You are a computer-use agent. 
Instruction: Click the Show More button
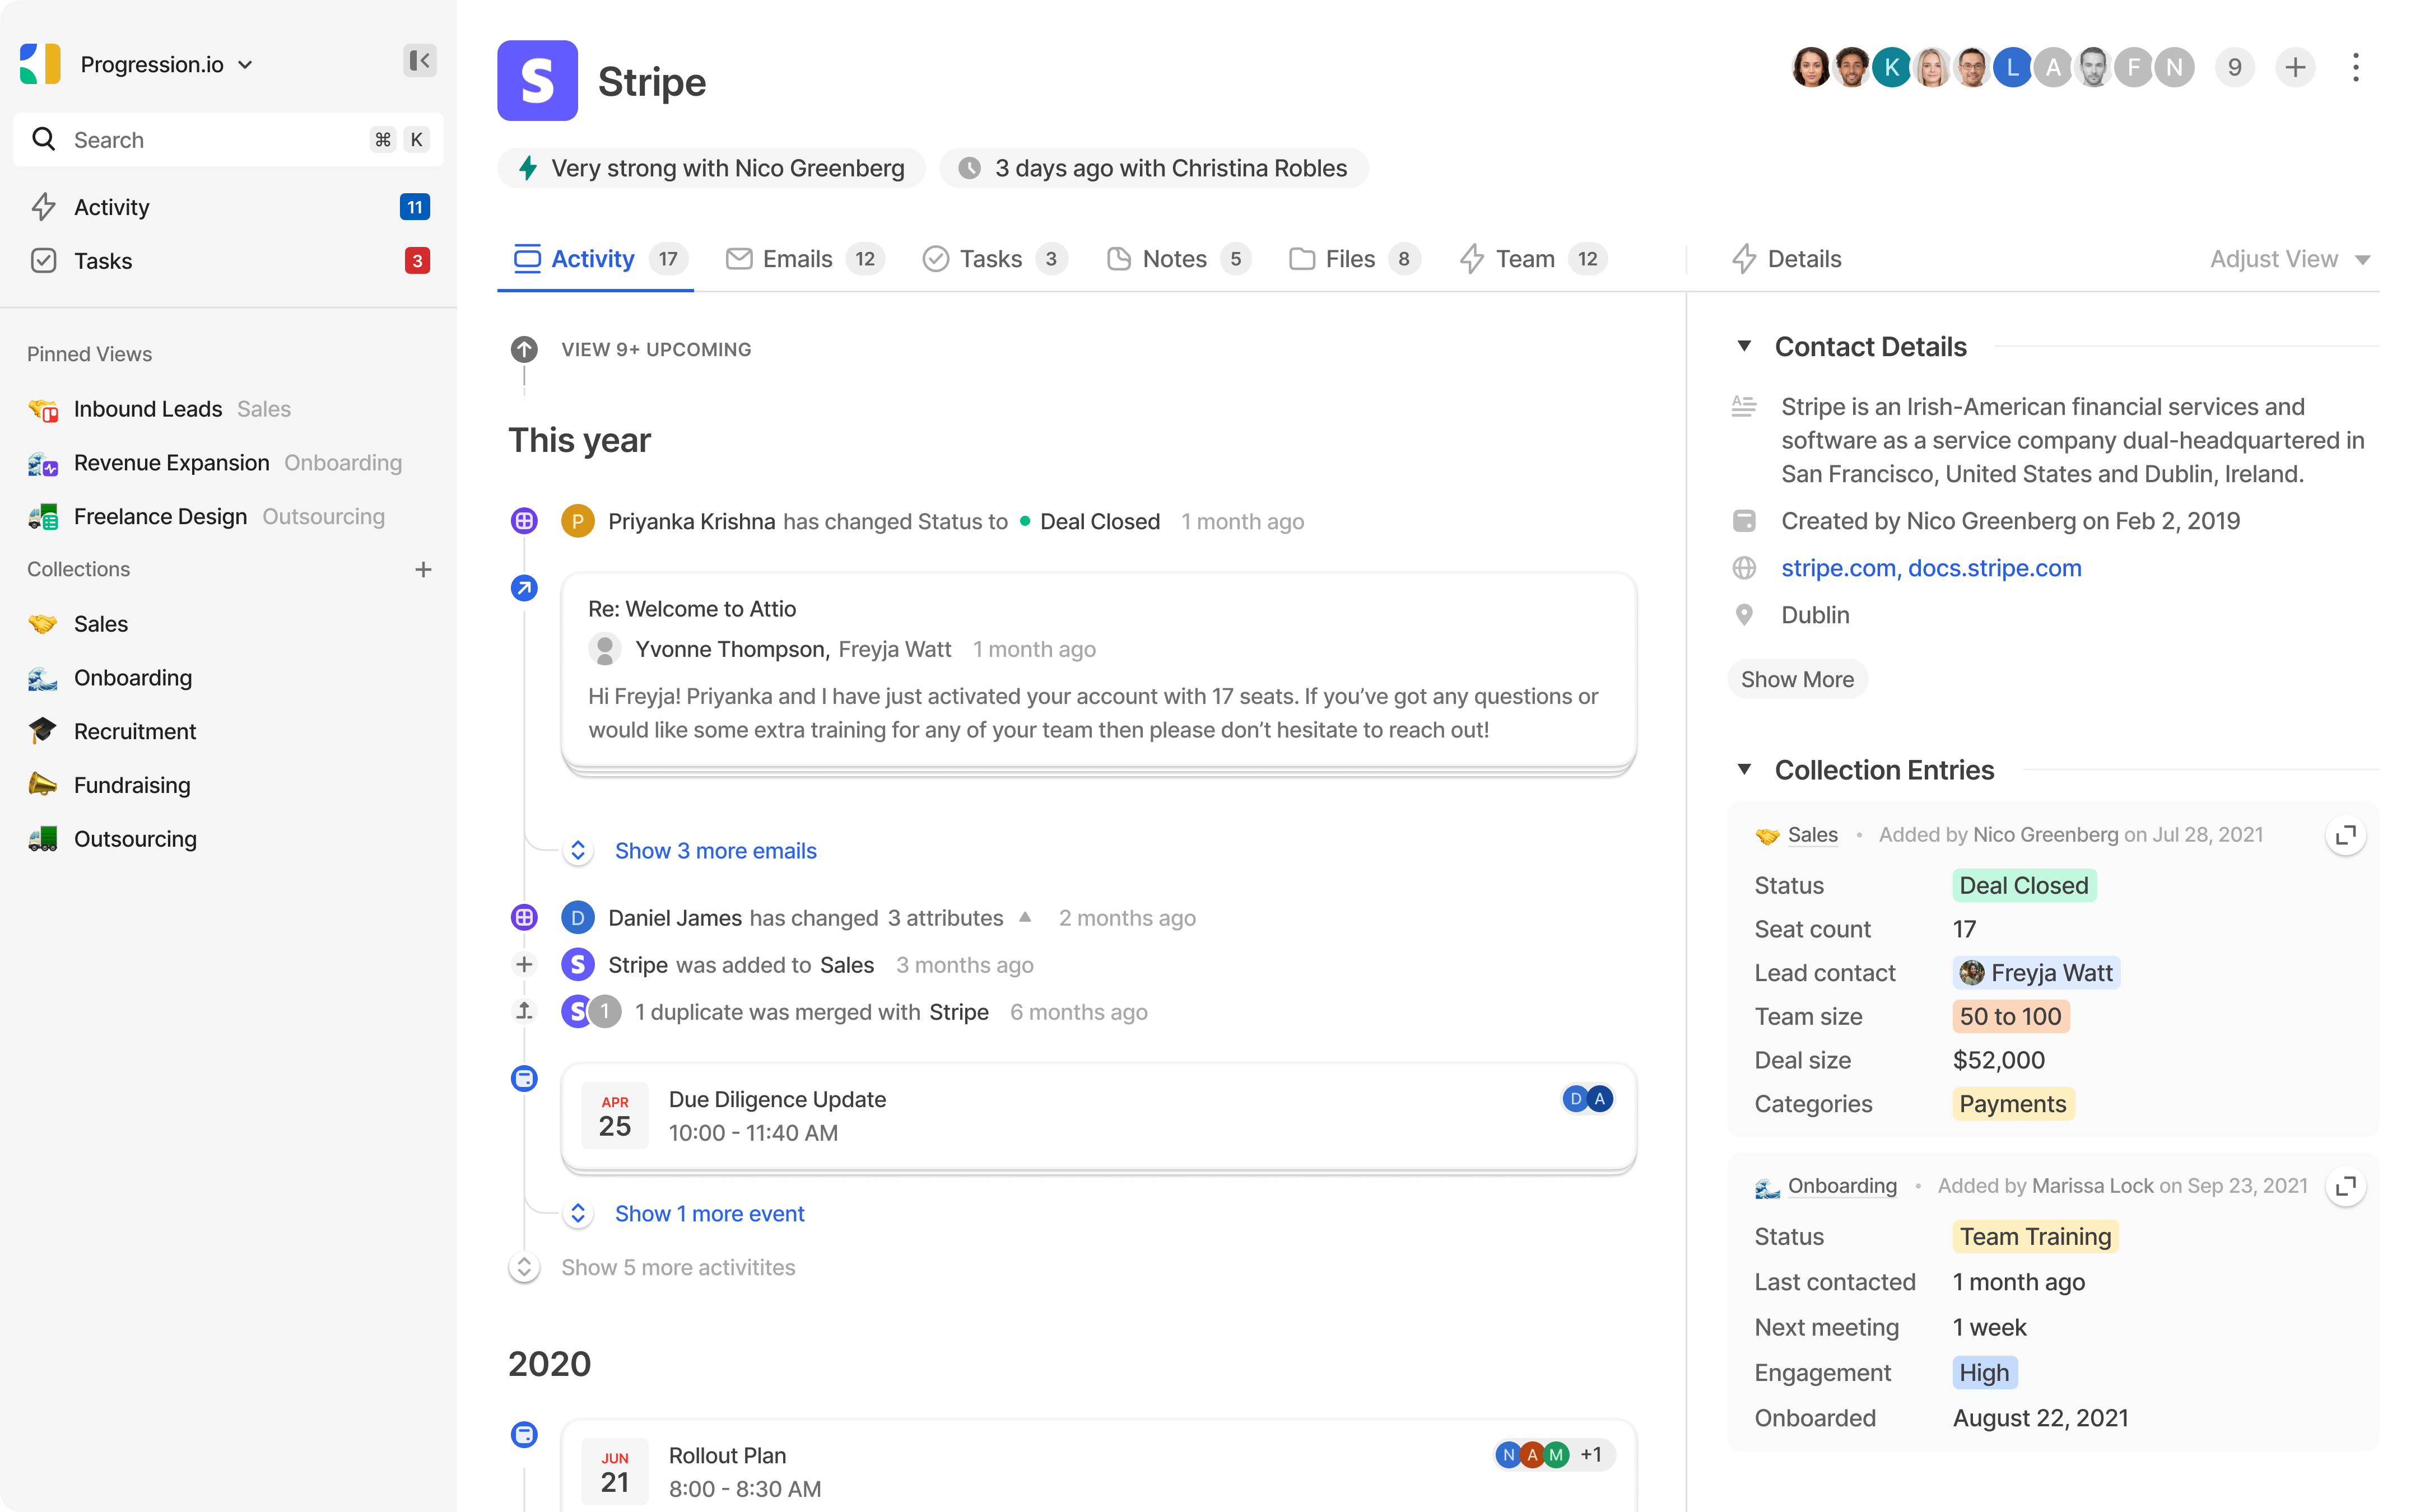pyautogui.click(x=1797, y=679)
